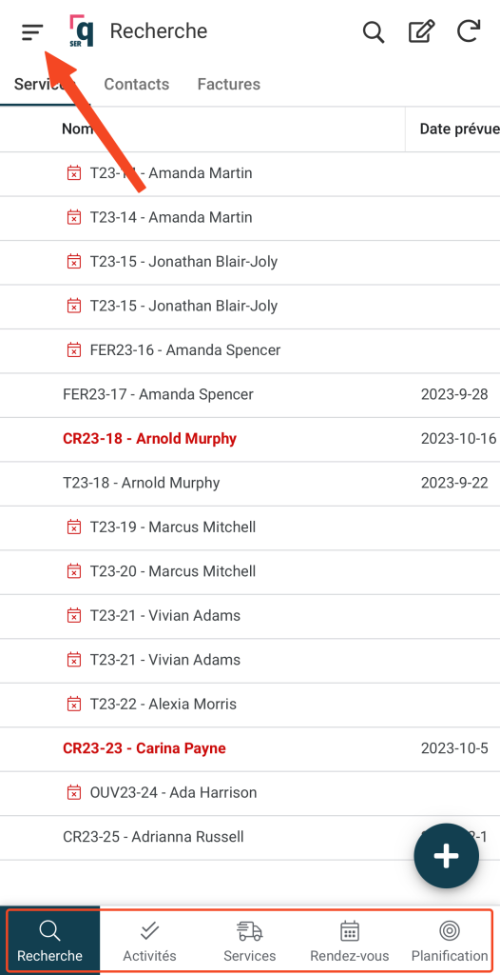Screen dimensions: 500x975
Task: Open the hamburger menu icon
Action: pyautogui.click(x=32, y=31)
